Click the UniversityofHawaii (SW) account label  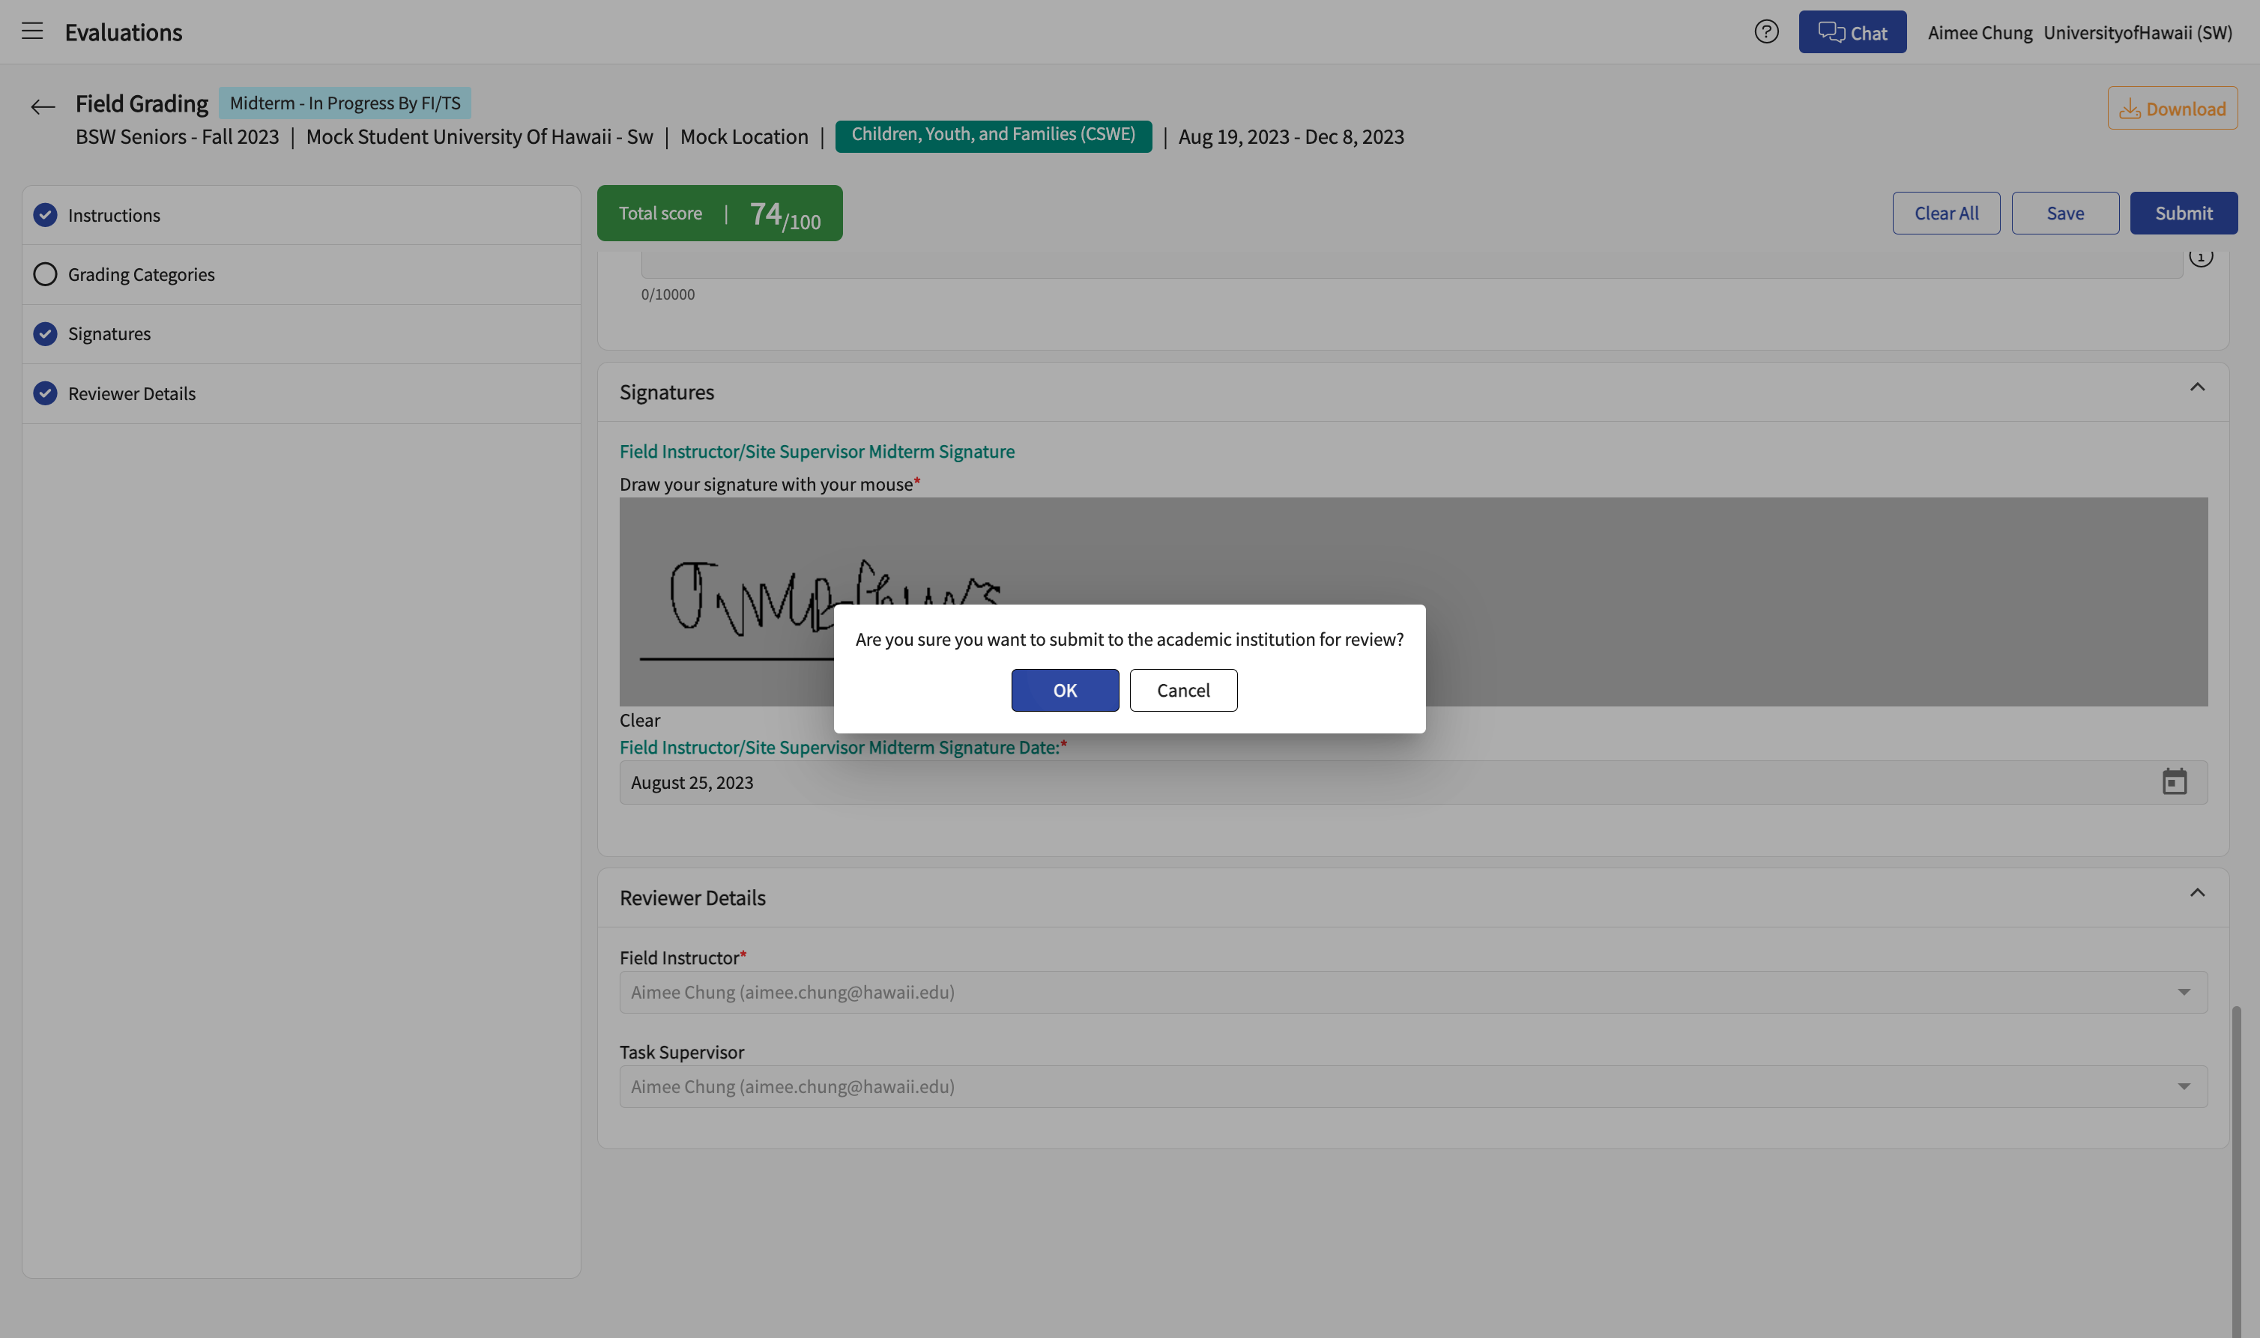(2137, 32)
